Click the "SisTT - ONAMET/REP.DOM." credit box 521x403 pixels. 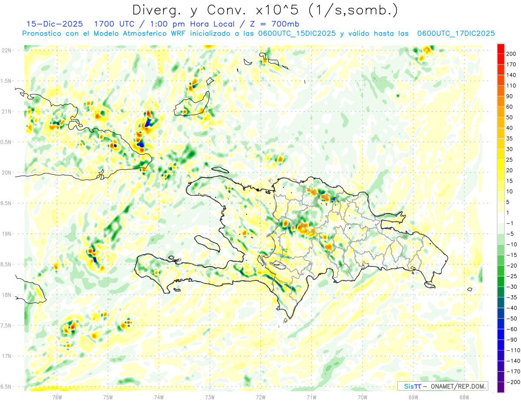coord(442,386)
